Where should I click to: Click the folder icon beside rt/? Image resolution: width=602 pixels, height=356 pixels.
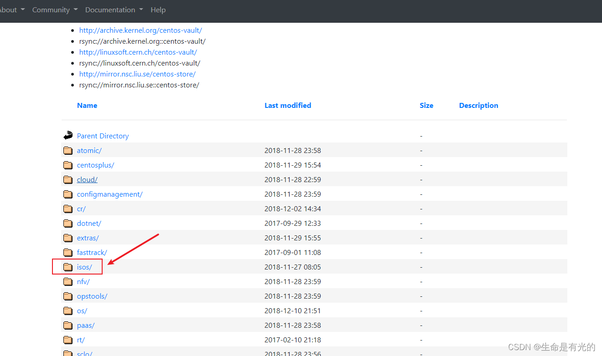(68, 340)
